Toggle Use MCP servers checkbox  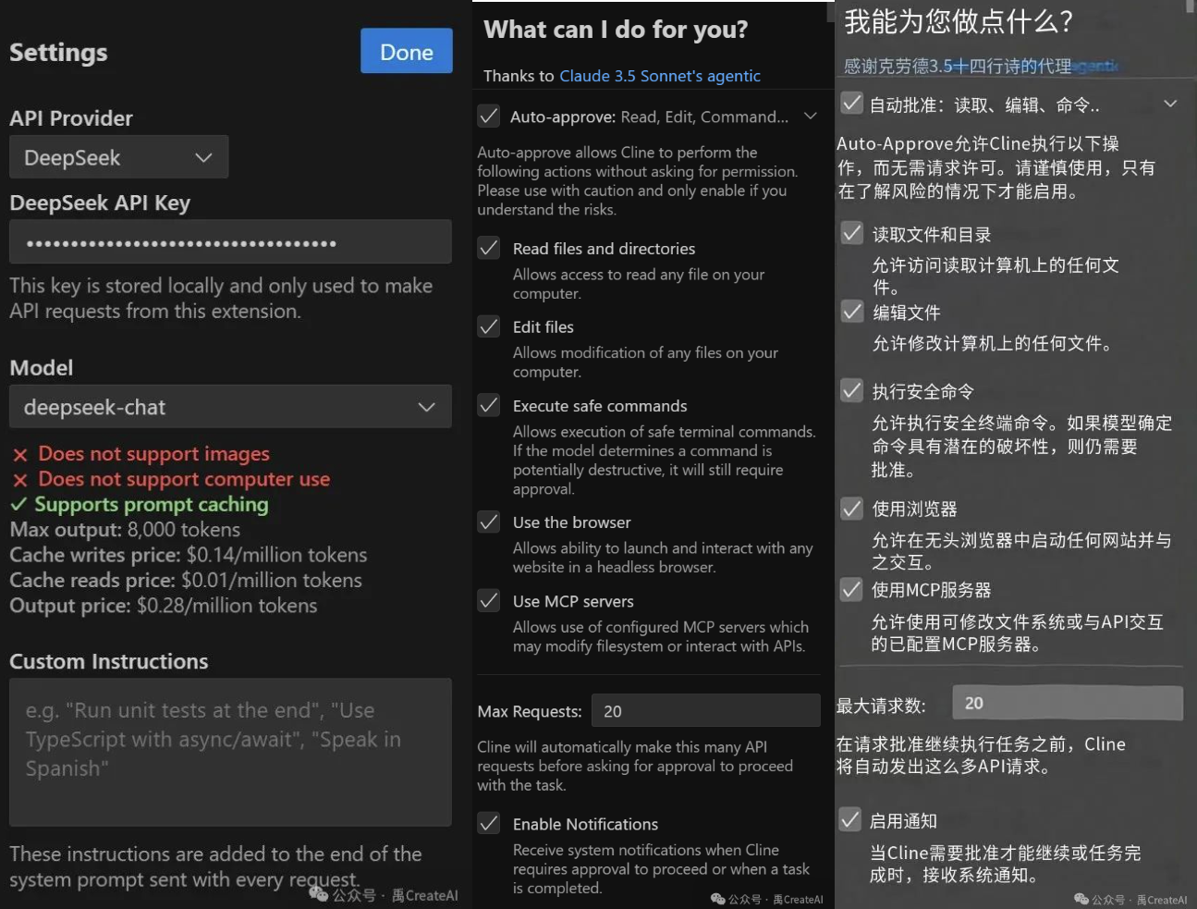click(x=489, y=601)
